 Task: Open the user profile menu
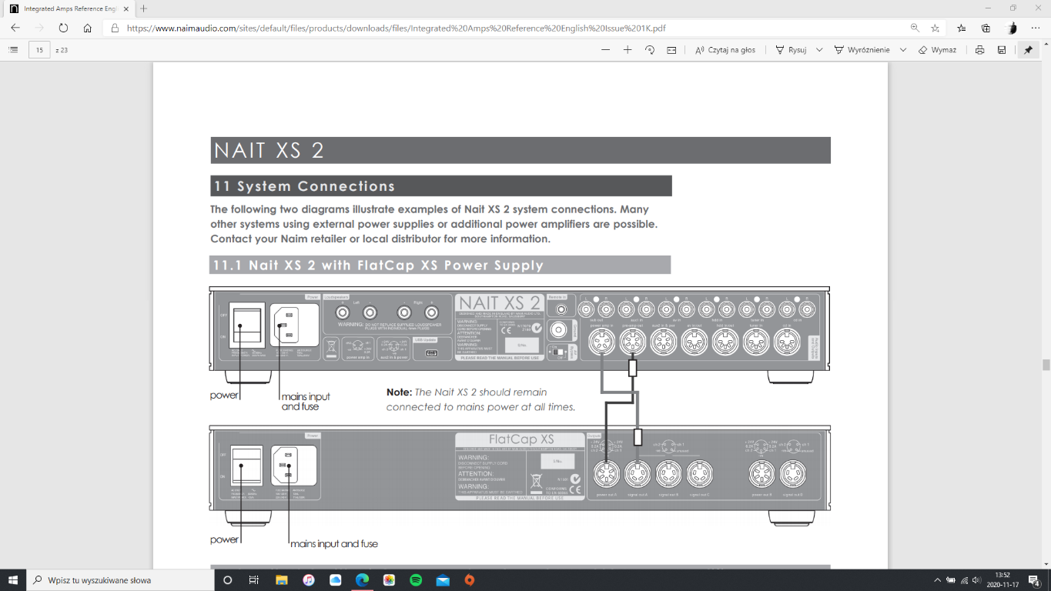point(1013,28)
